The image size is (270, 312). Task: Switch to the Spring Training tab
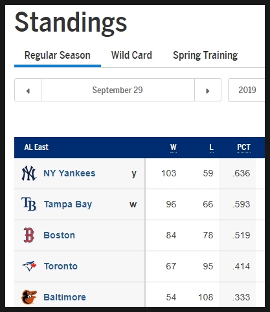click(x=205, y=56)
